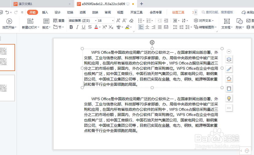Open the 设计 (Design) tab
Screen dimensions: 254x155
(x=58, y=12)
